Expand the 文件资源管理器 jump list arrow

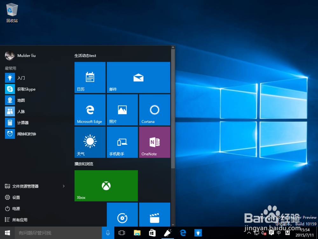[x=64, y=186]
